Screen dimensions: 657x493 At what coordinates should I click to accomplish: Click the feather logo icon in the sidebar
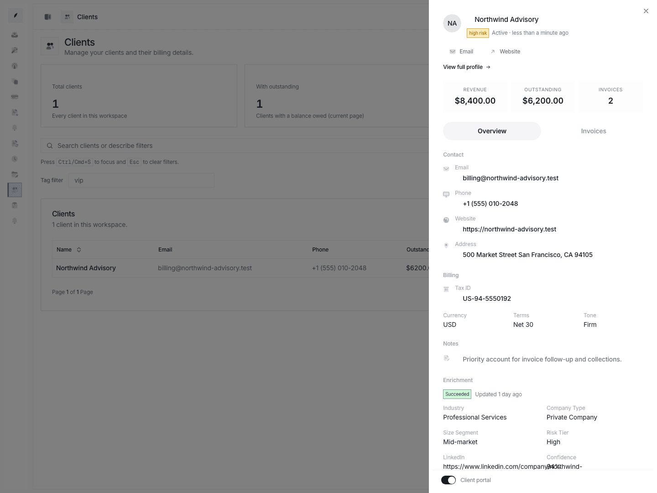[15, 16]
